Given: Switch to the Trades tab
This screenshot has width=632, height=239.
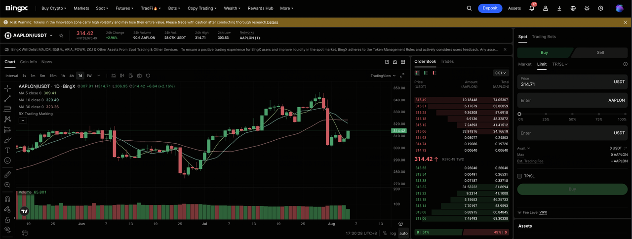Looking at the screenshot, I should pyautogui.click(x=447, y=61).
